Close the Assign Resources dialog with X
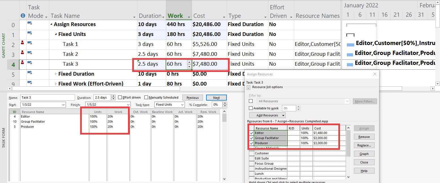Screen dimensions: 440x183 (375, 74)
